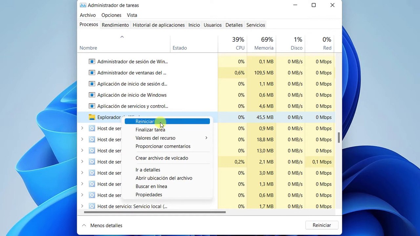Image resolution: width=420 pixels, height=236 pixels.
Task: Expand Host de servicio row with 13,0 MB
Action: (x=82, y=150)
